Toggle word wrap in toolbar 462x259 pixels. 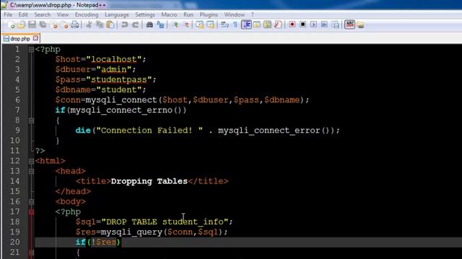[225, 24]
